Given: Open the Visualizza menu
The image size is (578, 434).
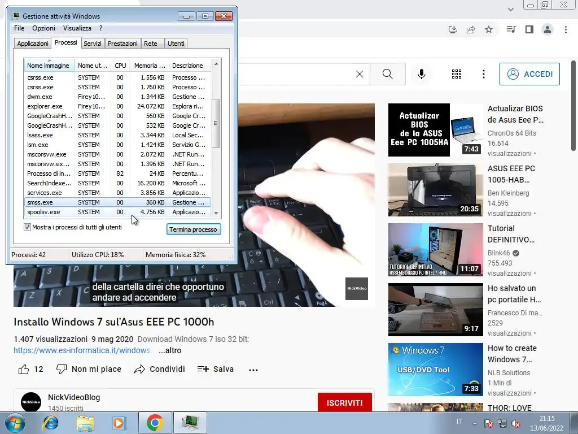Looking at the screenshot, I should click(77, 28).
